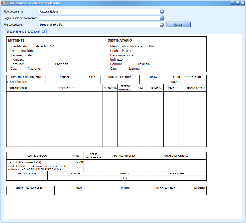Open the Tipo documento dropdown arrow
The width and height of the screenshot is (246, 223).
pyautogui.click(x=162, y=12)
